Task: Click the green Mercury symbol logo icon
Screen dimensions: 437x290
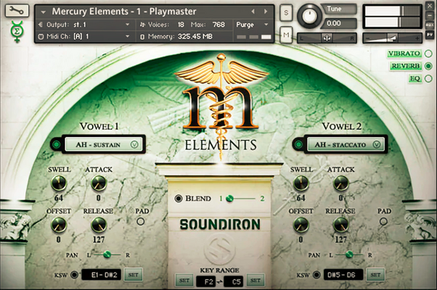Action: pos(17,31)
